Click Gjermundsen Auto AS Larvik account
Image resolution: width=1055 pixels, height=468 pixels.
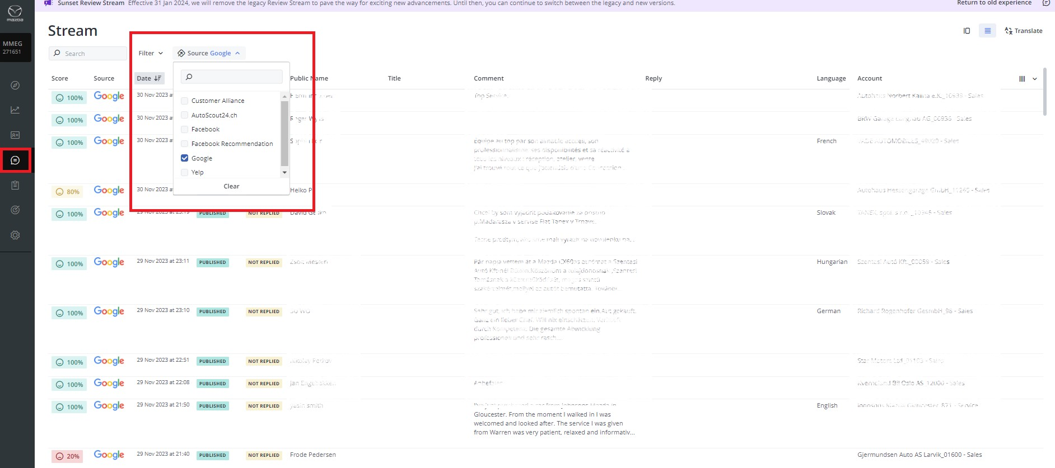919,455
